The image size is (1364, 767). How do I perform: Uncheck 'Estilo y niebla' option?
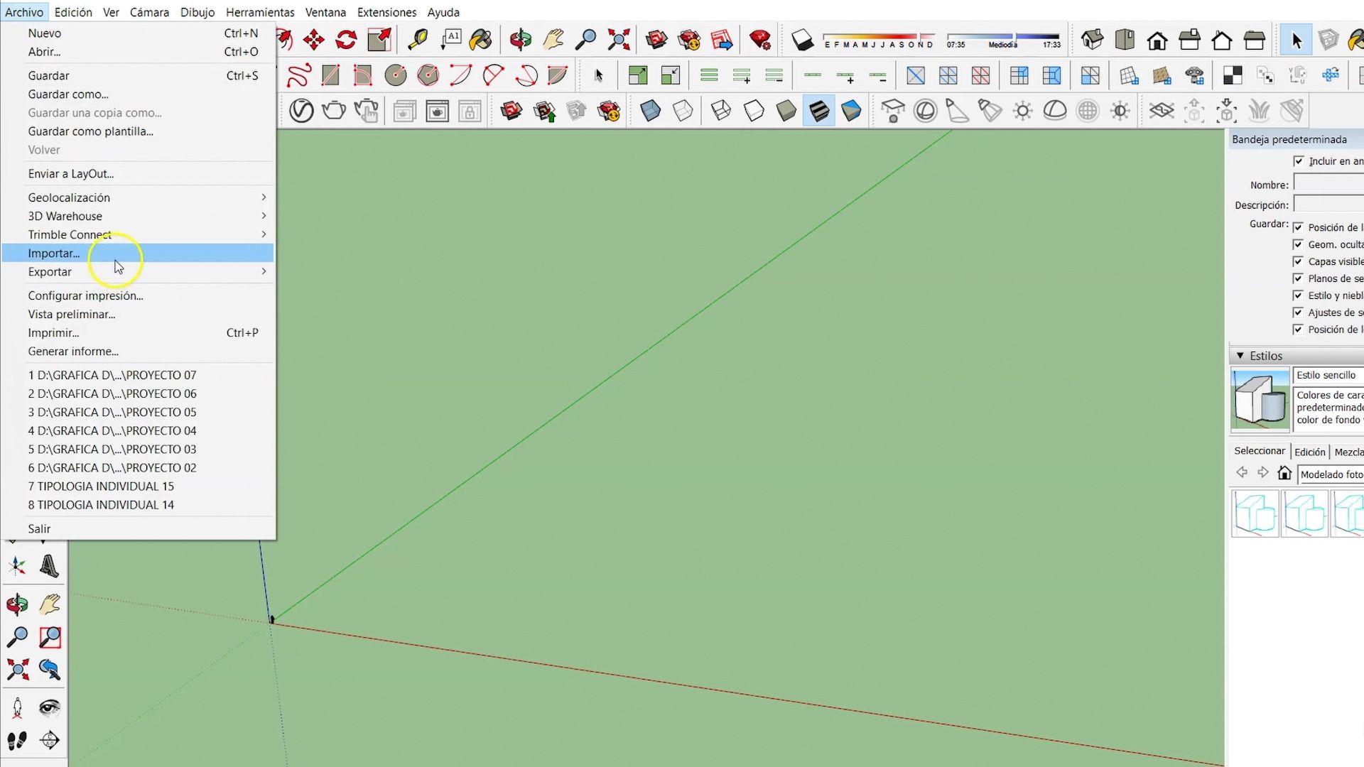pyautogui.click(x=1299, y=295)
